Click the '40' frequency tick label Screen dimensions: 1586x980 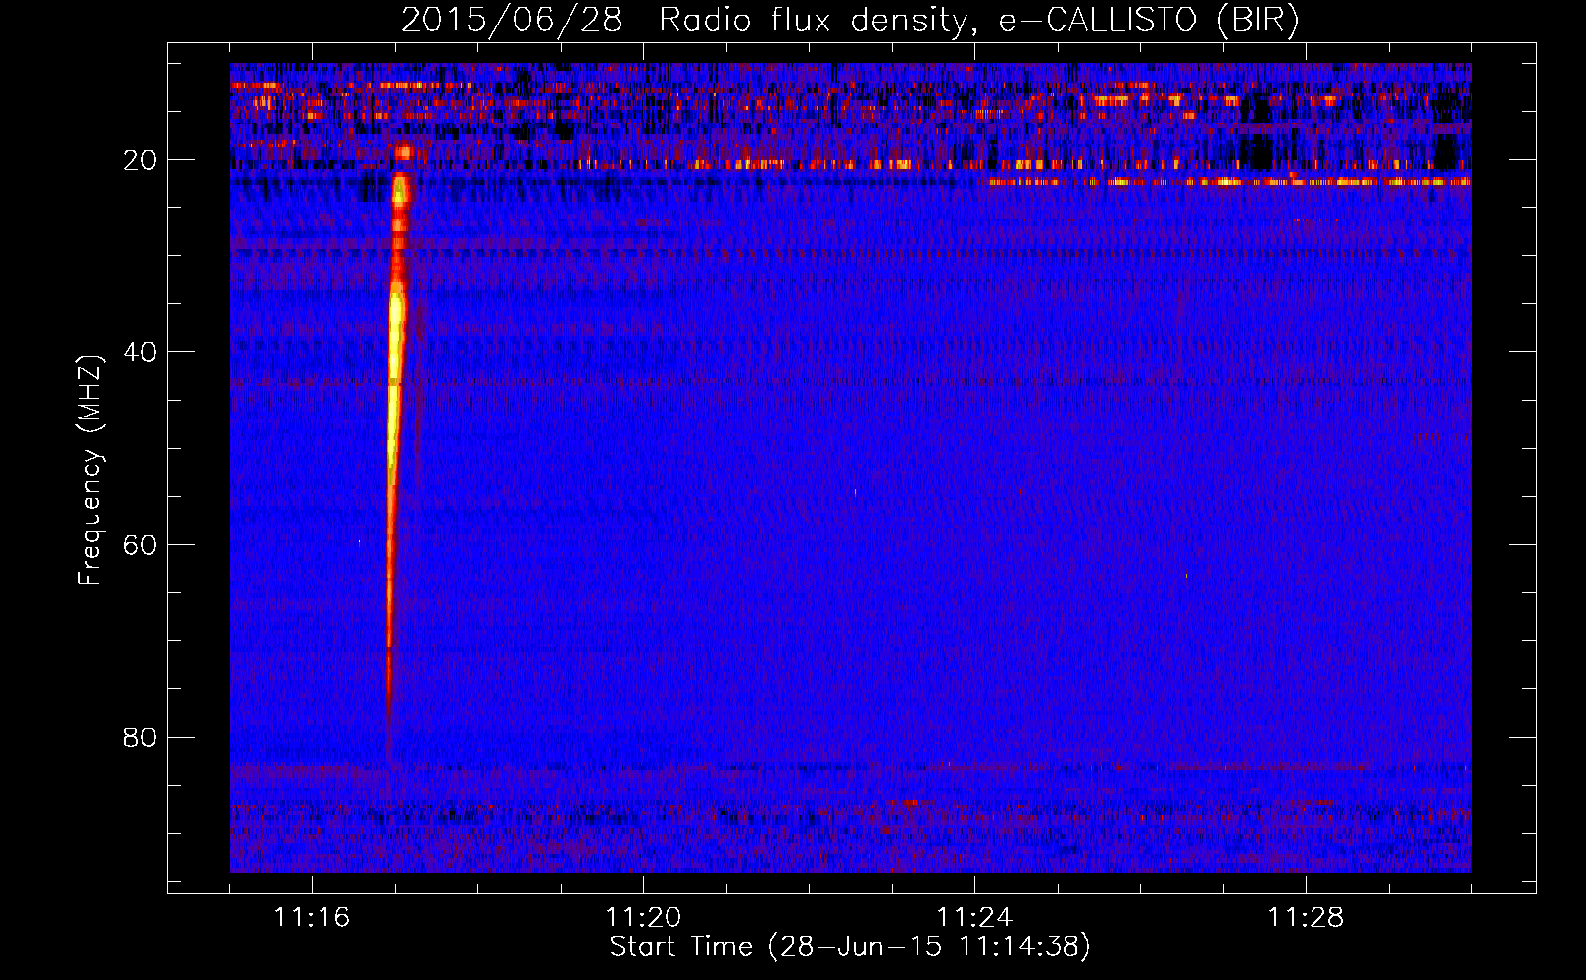(141, 352)
